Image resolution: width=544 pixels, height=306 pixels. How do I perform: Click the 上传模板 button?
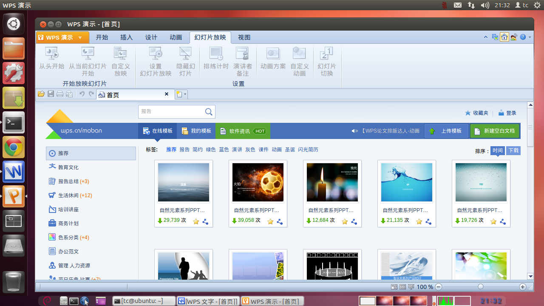click(x=446, y=131)
